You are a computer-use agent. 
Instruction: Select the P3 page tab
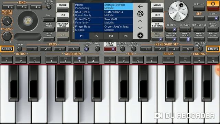111,36
